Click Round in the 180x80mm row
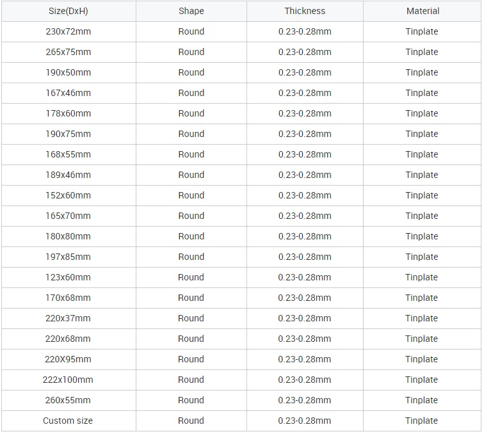Image resolution: width=484 pixels, height=434 pixels. pyautogui.click(x=191, y=236)
